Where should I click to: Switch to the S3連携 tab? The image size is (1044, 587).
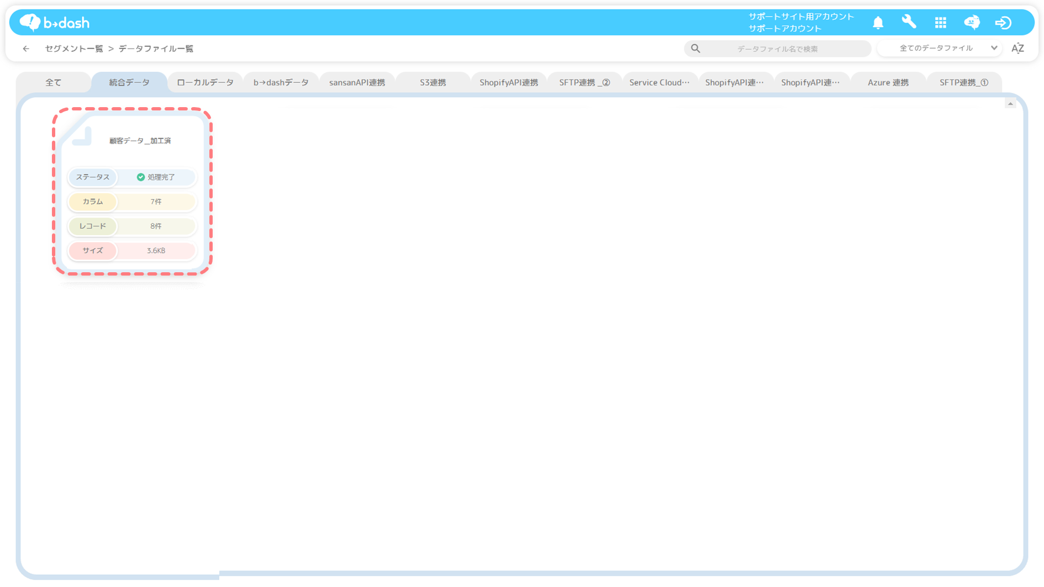click(433, 82)
